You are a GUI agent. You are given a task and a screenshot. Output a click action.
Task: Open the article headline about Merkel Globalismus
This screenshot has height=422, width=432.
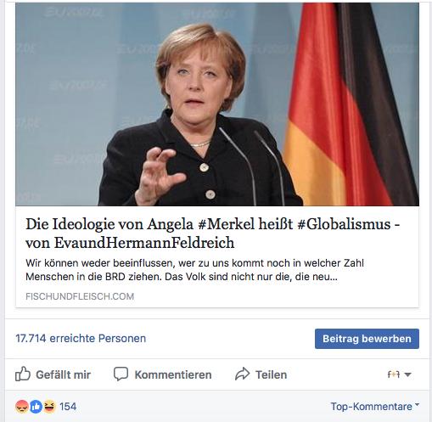(x=212, y=234)
